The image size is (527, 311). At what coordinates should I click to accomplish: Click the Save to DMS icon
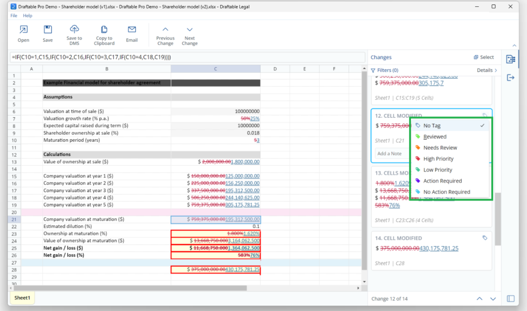point(74,28)
